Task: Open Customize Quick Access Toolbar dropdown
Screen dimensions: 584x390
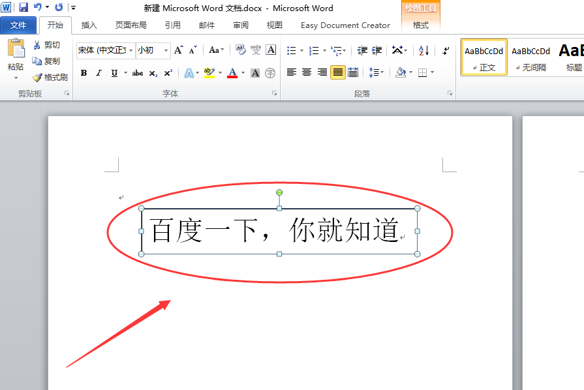Action: point(73,7)
